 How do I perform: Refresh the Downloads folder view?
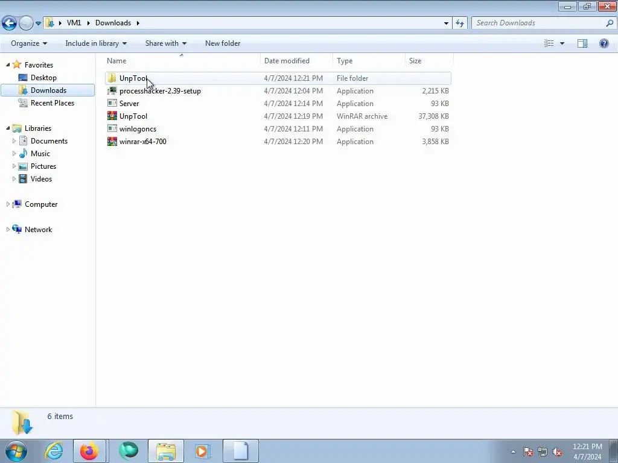point(460,24)
